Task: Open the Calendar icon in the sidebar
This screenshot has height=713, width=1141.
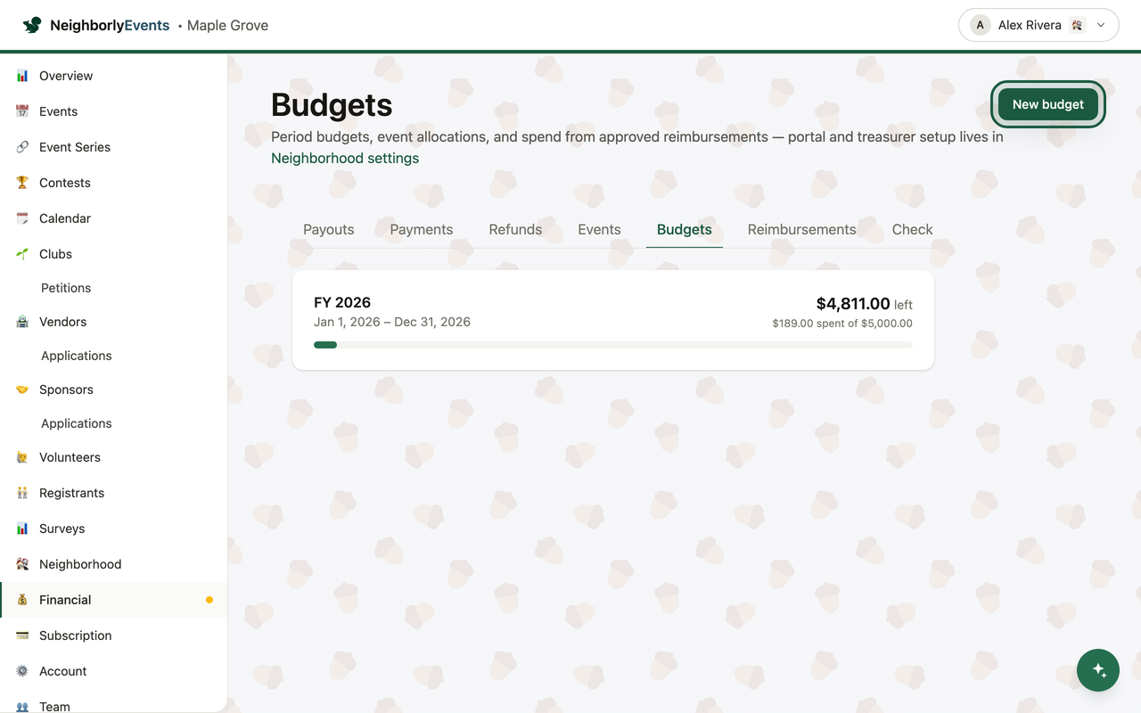Action: pos(22,218)
